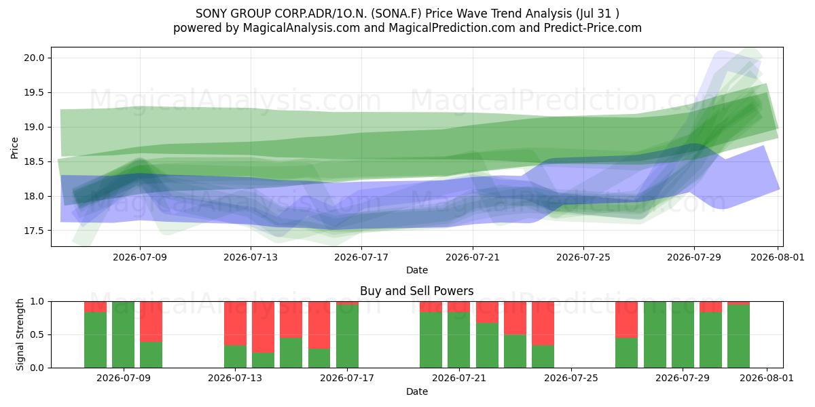This screenshot has height=407, width=815.
Task: Click the 2026-07-21 label on signal chart axis
Action: pos(459,379)
